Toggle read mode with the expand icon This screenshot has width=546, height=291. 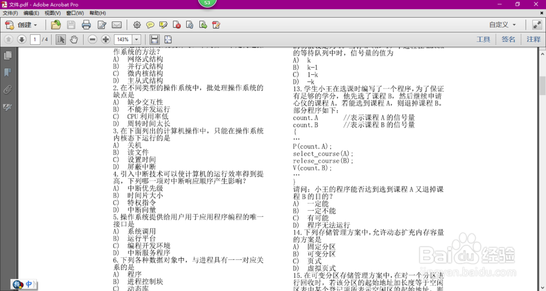(537, 25)
